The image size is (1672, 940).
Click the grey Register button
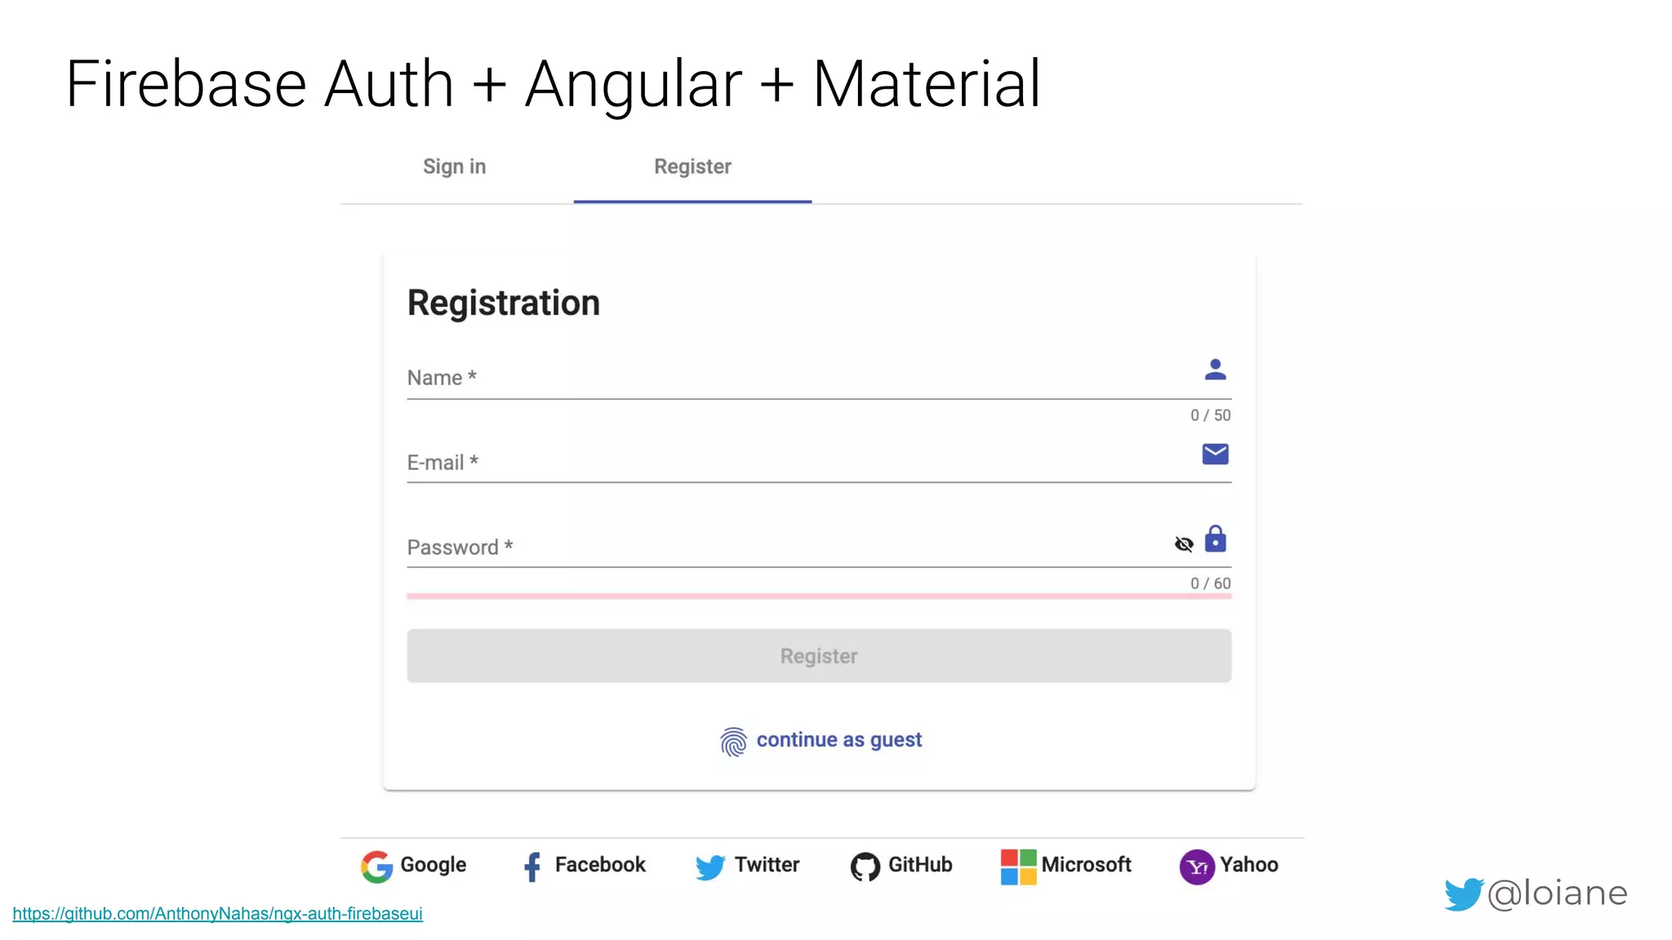(819, 656)
